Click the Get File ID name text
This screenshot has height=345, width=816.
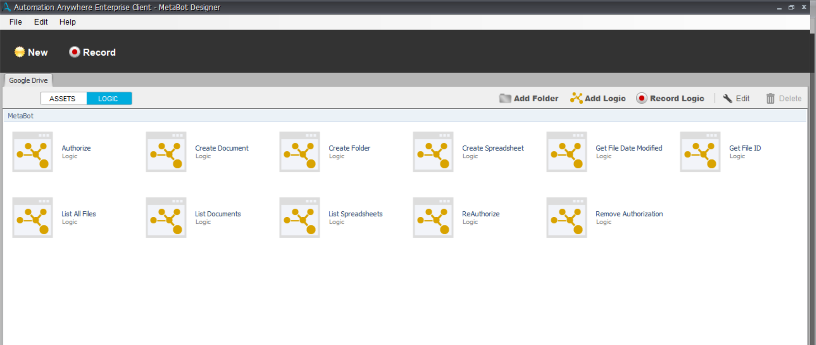(x=745, y=148)
